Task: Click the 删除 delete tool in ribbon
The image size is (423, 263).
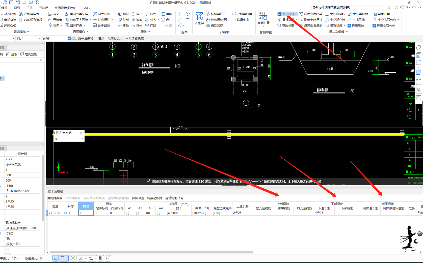Action: pyautogui.click(x=123, y=14)
